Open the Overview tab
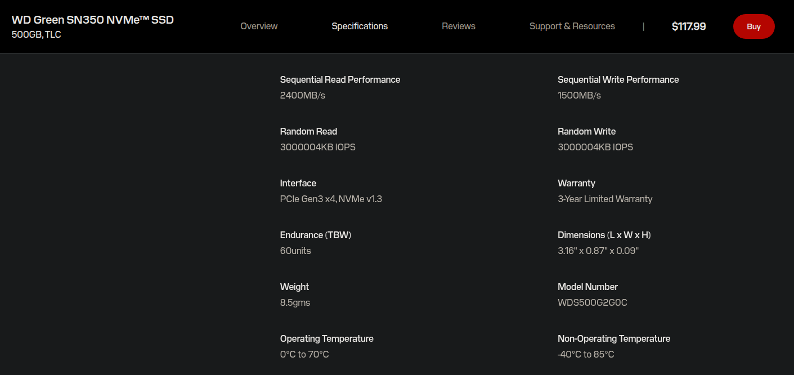The image size is (794, 375). [259, 26]
